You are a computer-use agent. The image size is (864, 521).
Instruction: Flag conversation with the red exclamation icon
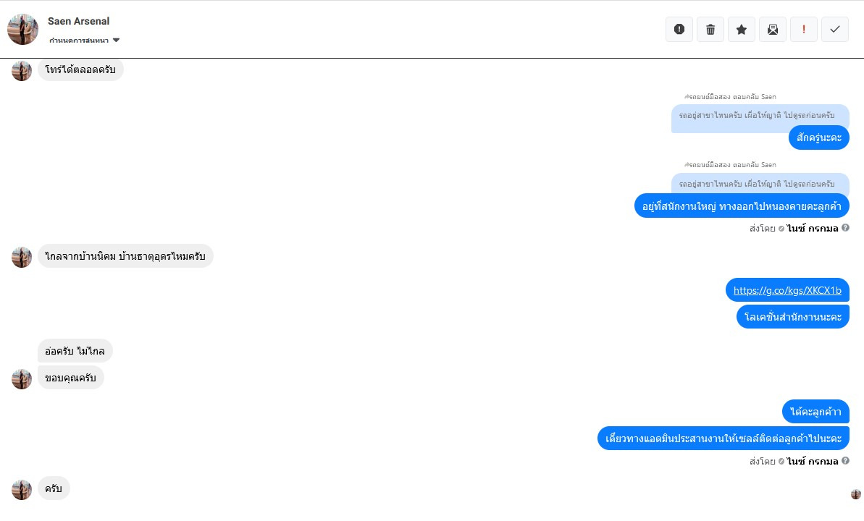click(x=804, y=30)
